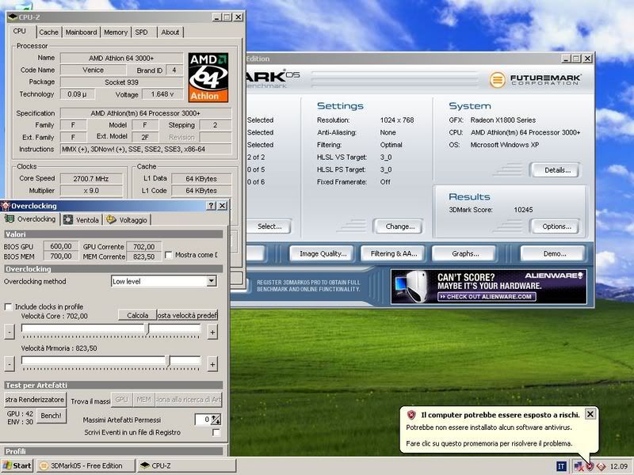634x475 pixels.
Task: Click the GPU Corrente value field 702,00
Action: point(144,246)
